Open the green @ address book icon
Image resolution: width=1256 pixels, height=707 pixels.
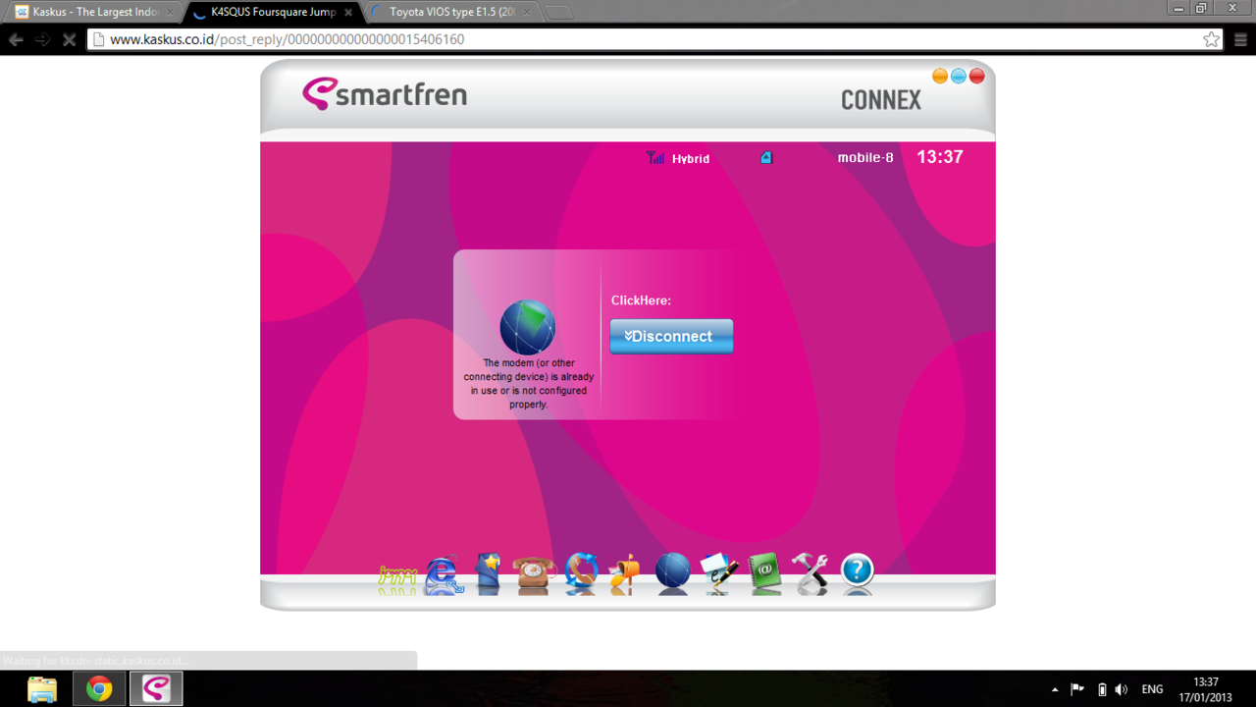(764, 572)
